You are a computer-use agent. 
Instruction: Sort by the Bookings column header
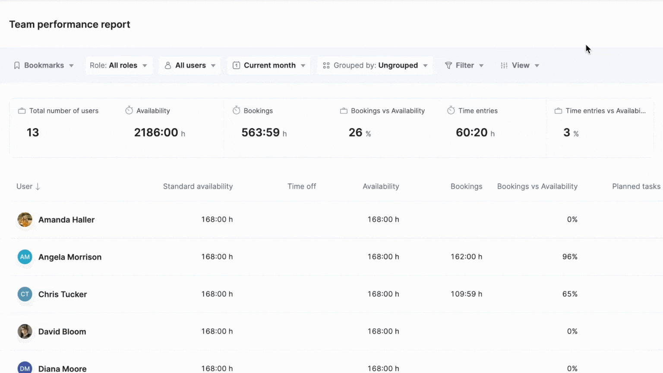pyautogui.click(x=467, y=186)
